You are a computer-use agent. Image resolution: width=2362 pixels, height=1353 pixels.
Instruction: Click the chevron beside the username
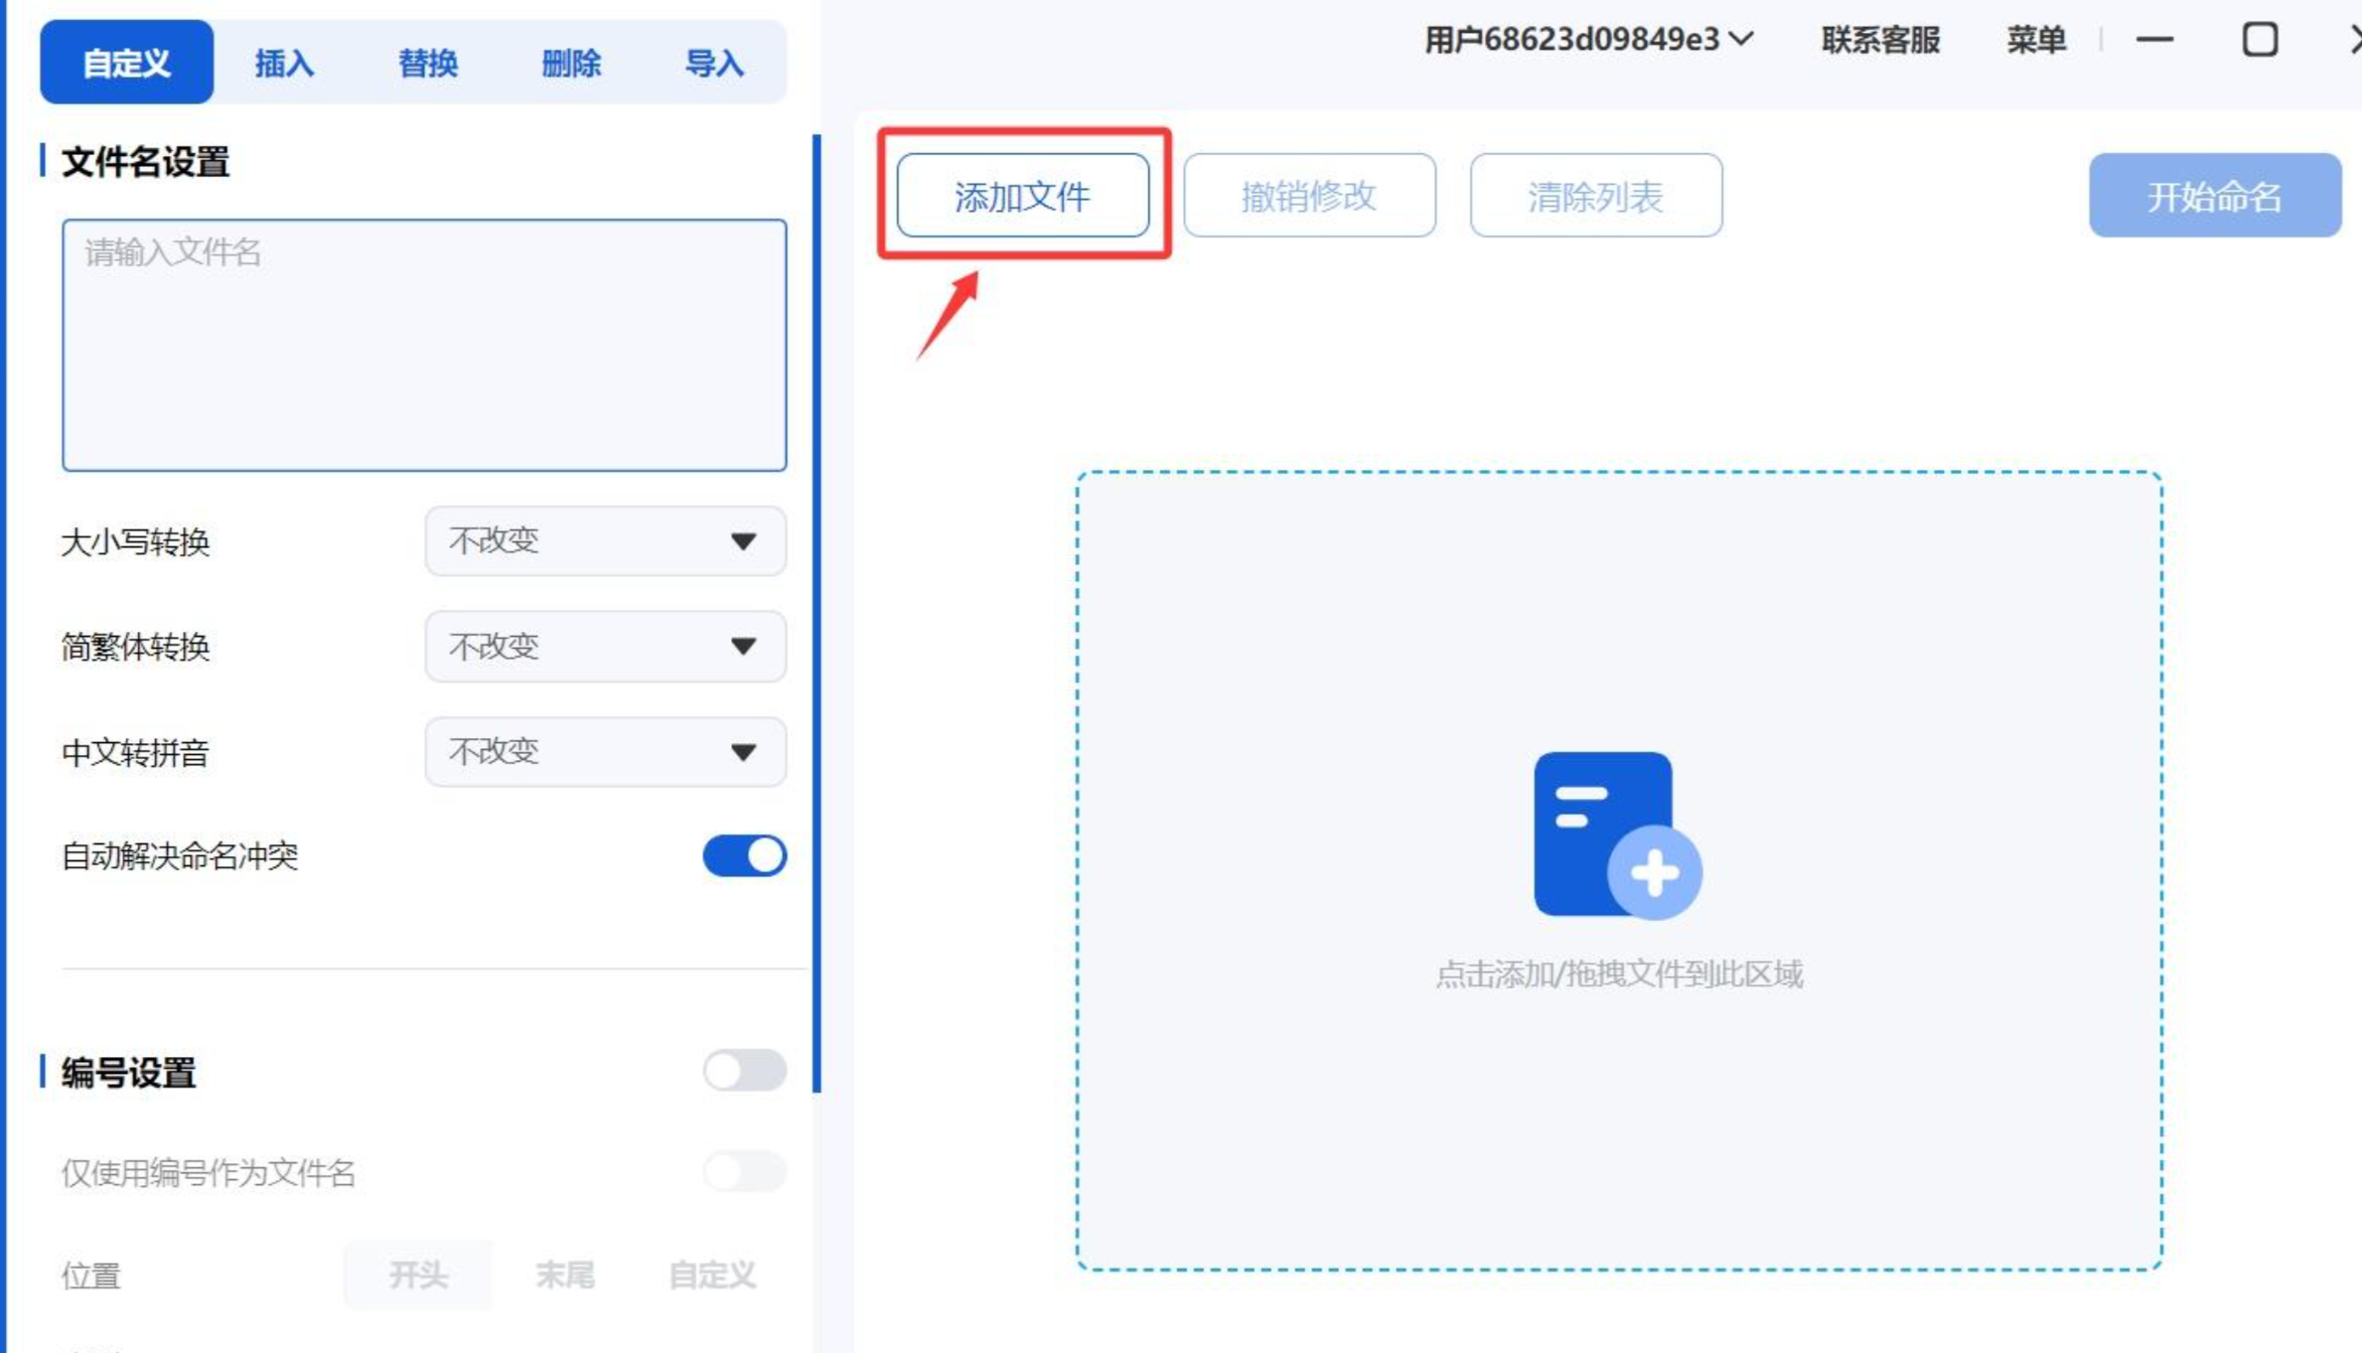click(x=1741, y=39)
